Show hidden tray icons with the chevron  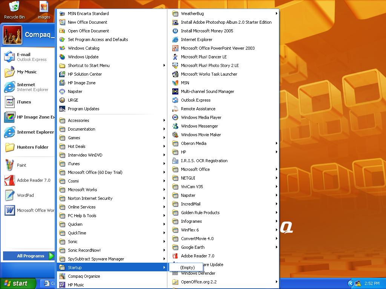pos(351,283)
